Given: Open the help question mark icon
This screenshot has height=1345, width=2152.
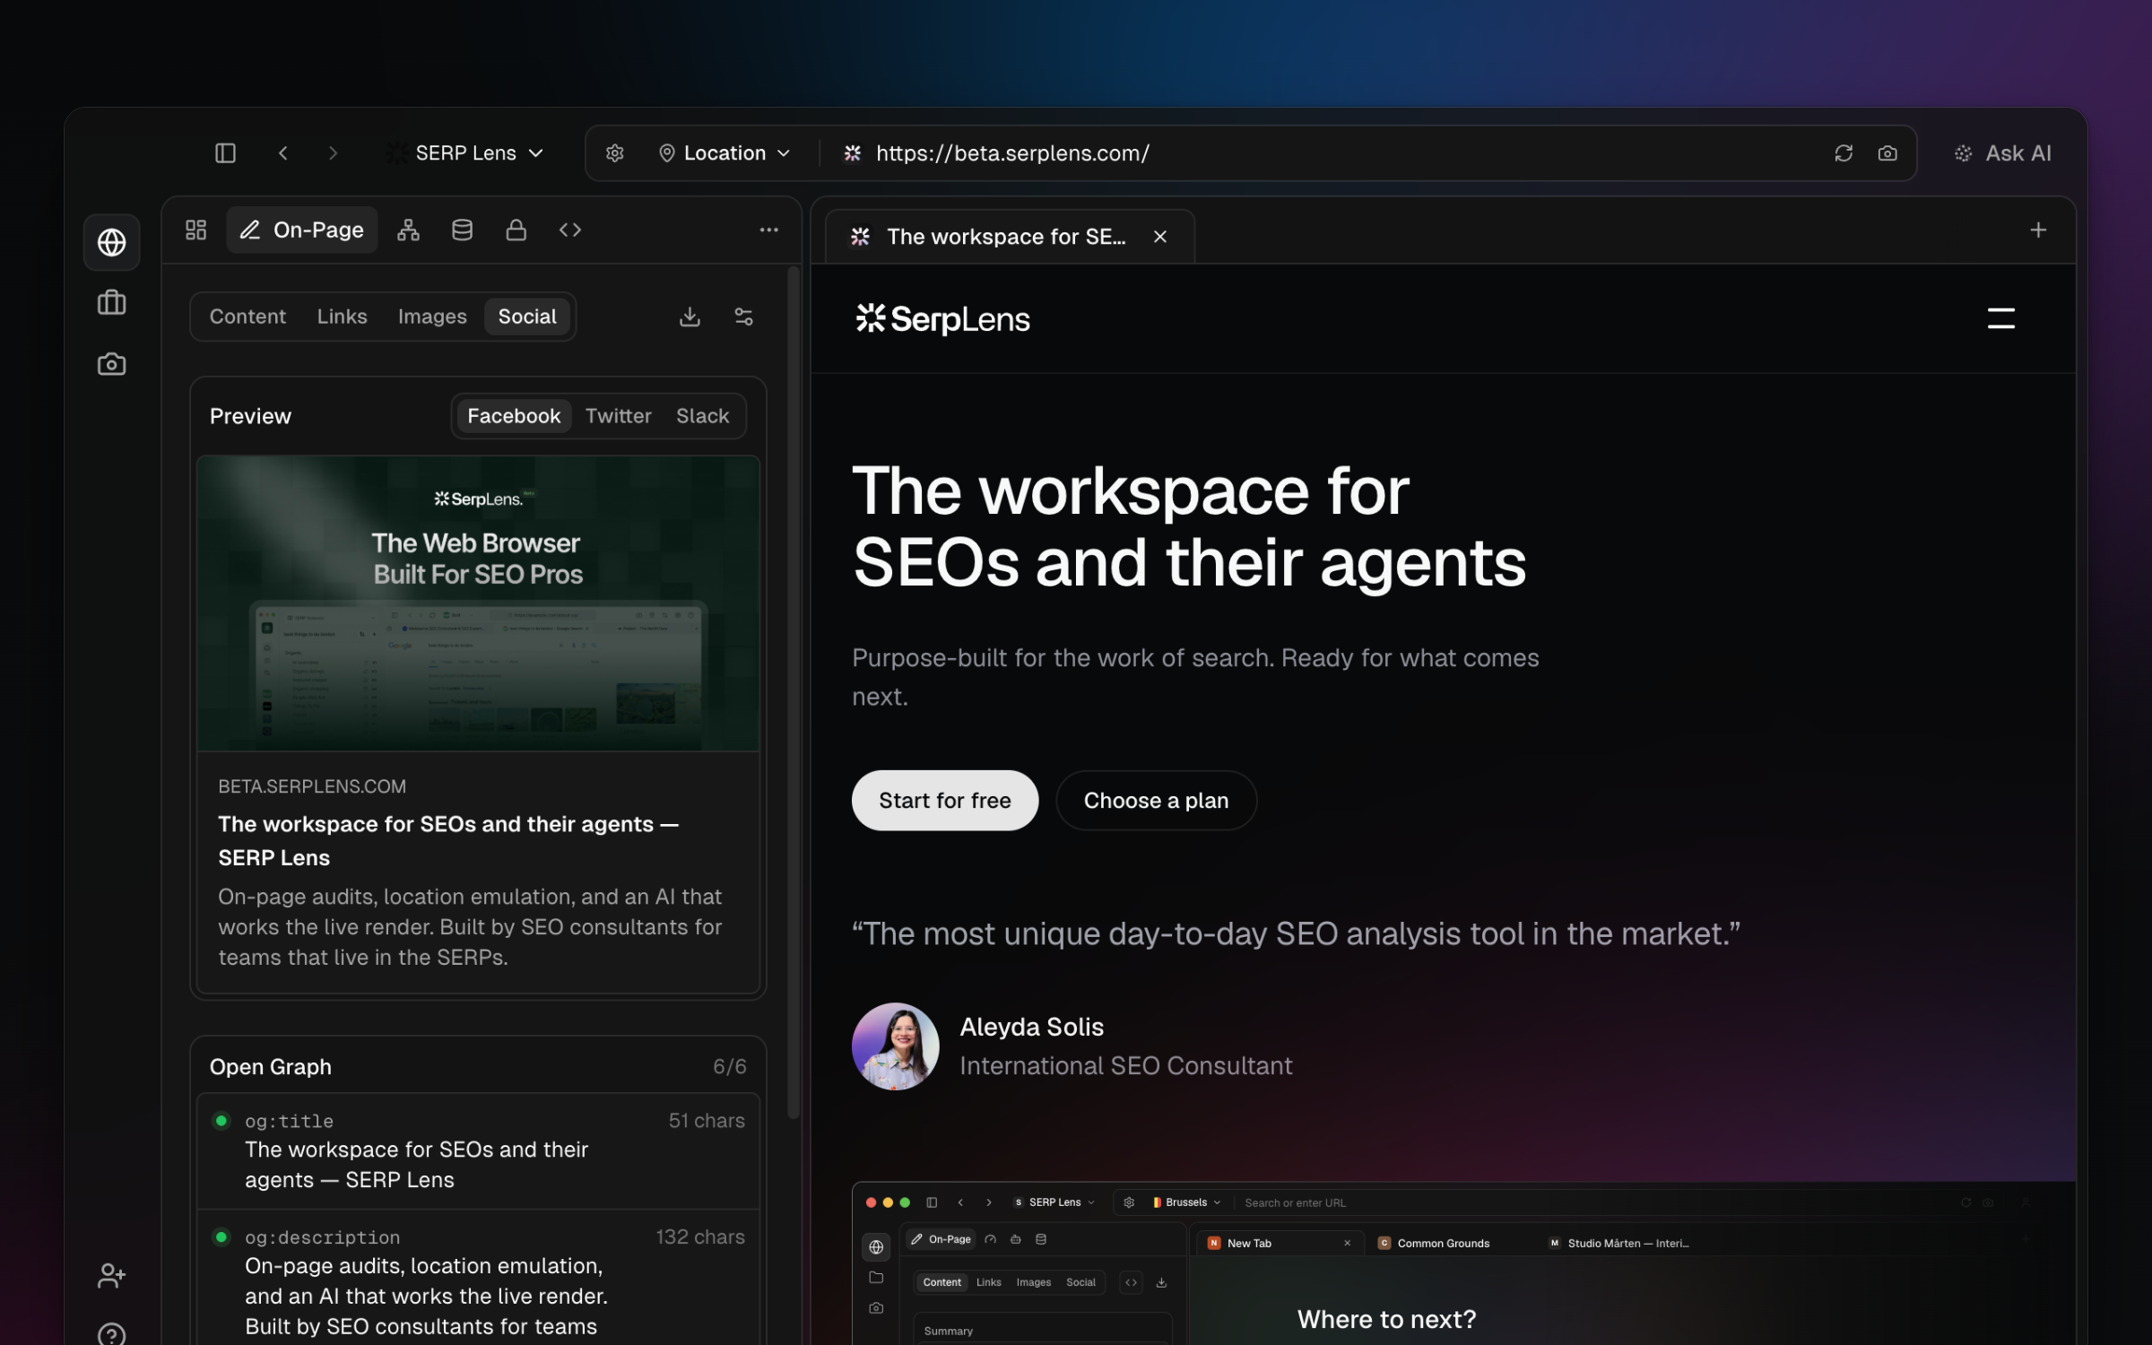Looking at the screenshot, I should click(x=111, y=1335).
